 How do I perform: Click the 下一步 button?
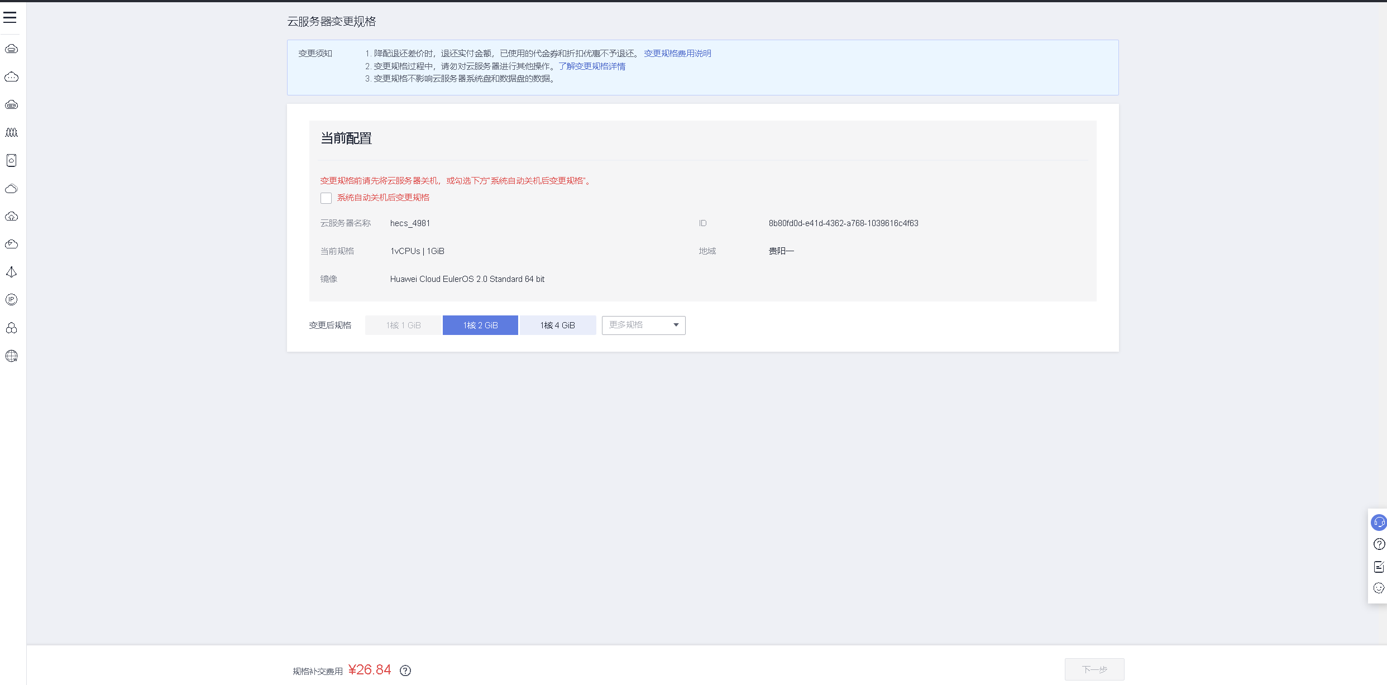pyautogui.click(x=1094, y=669)
